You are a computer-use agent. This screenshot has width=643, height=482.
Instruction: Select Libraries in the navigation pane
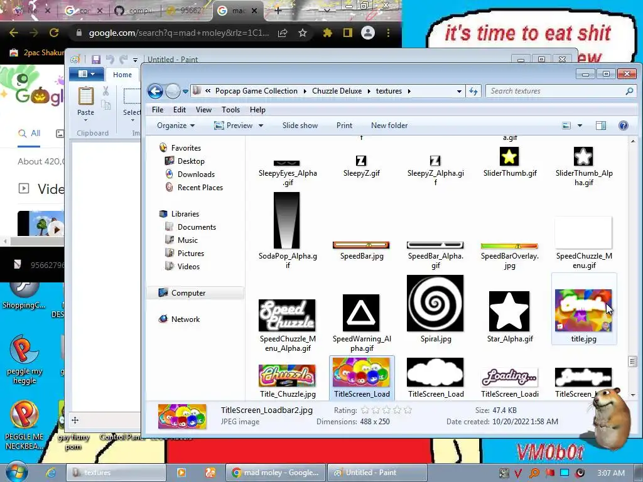tap(185, 214)
